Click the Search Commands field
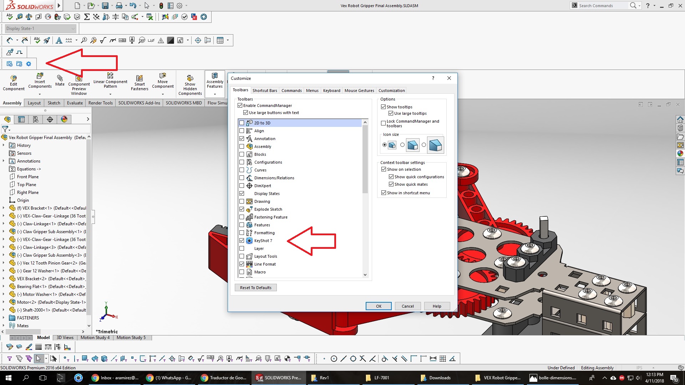 pos(603,5)
